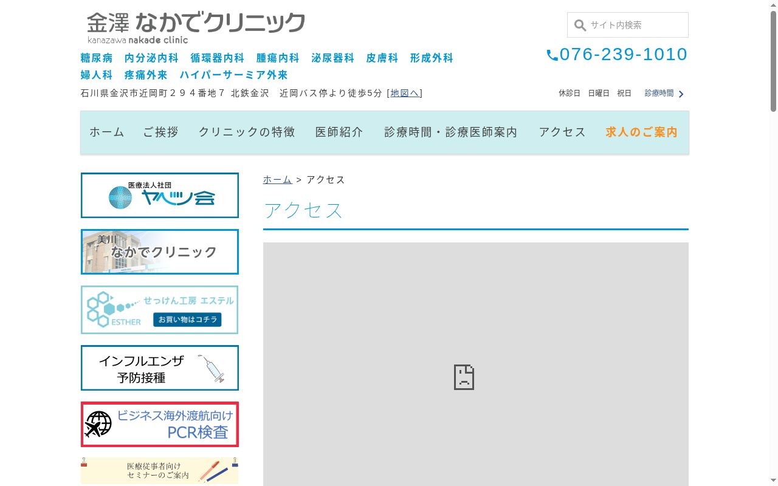
Task: Open the 泌尿器科 department link
Action: 332,58
